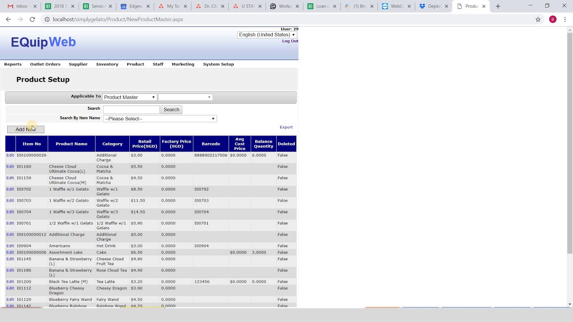
Task: Click the Export link
Action: (286, 127)
